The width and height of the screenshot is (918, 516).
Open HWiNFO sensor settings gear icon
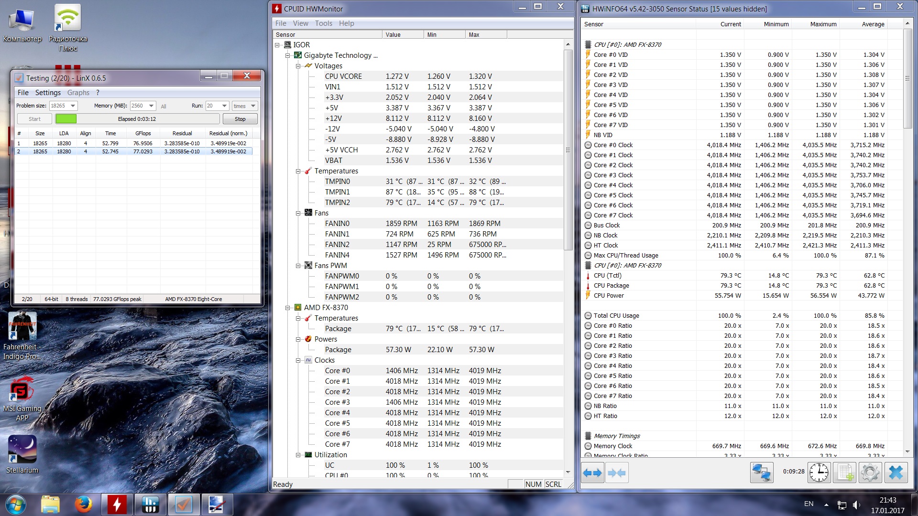[x=870, y=473]
